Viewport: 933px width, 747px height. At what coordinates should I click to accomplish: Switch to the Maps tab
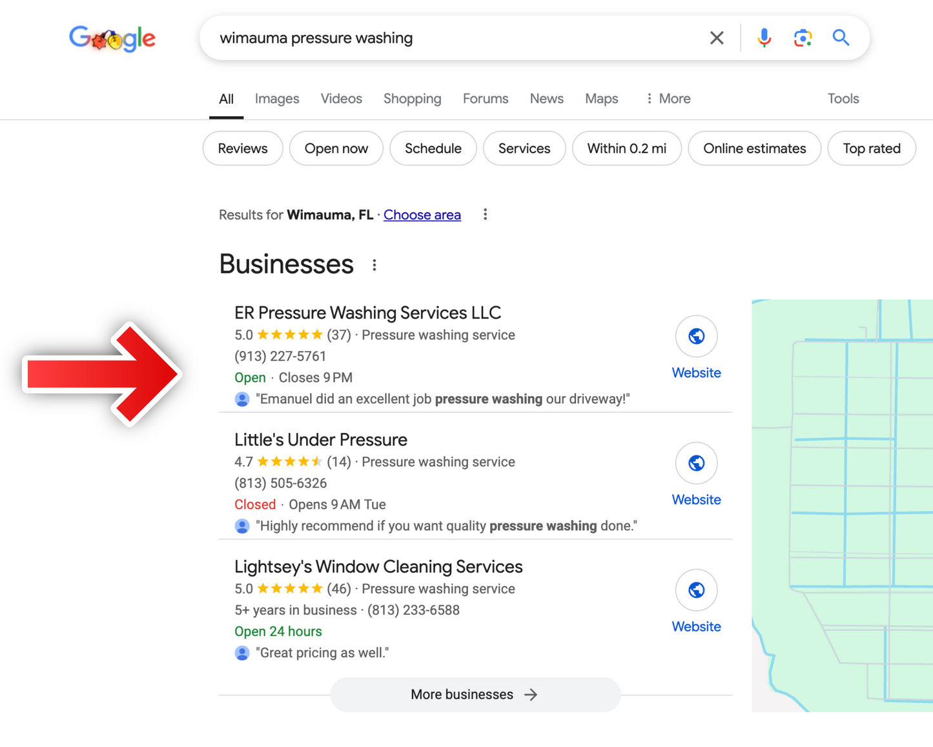pos(601,99)
